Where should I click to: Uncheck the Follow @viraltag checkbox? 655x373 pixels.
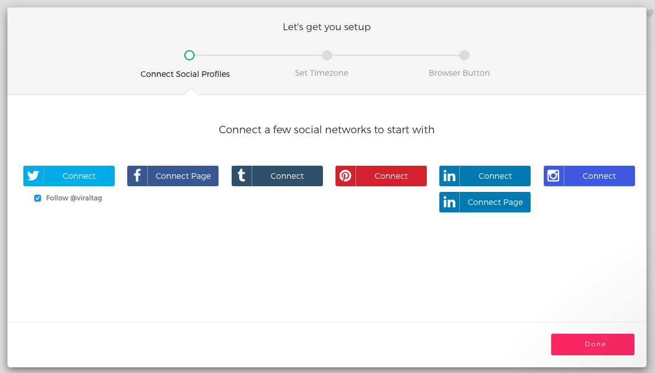coord(38,198)
